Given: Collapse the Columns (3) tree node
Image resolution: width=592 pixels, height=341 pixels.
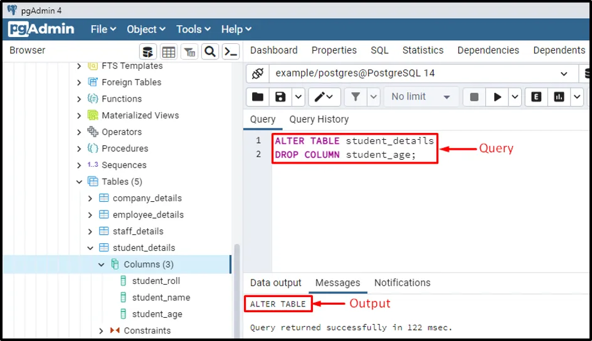Looking at the screenshot, I should [x=102, y=265].
